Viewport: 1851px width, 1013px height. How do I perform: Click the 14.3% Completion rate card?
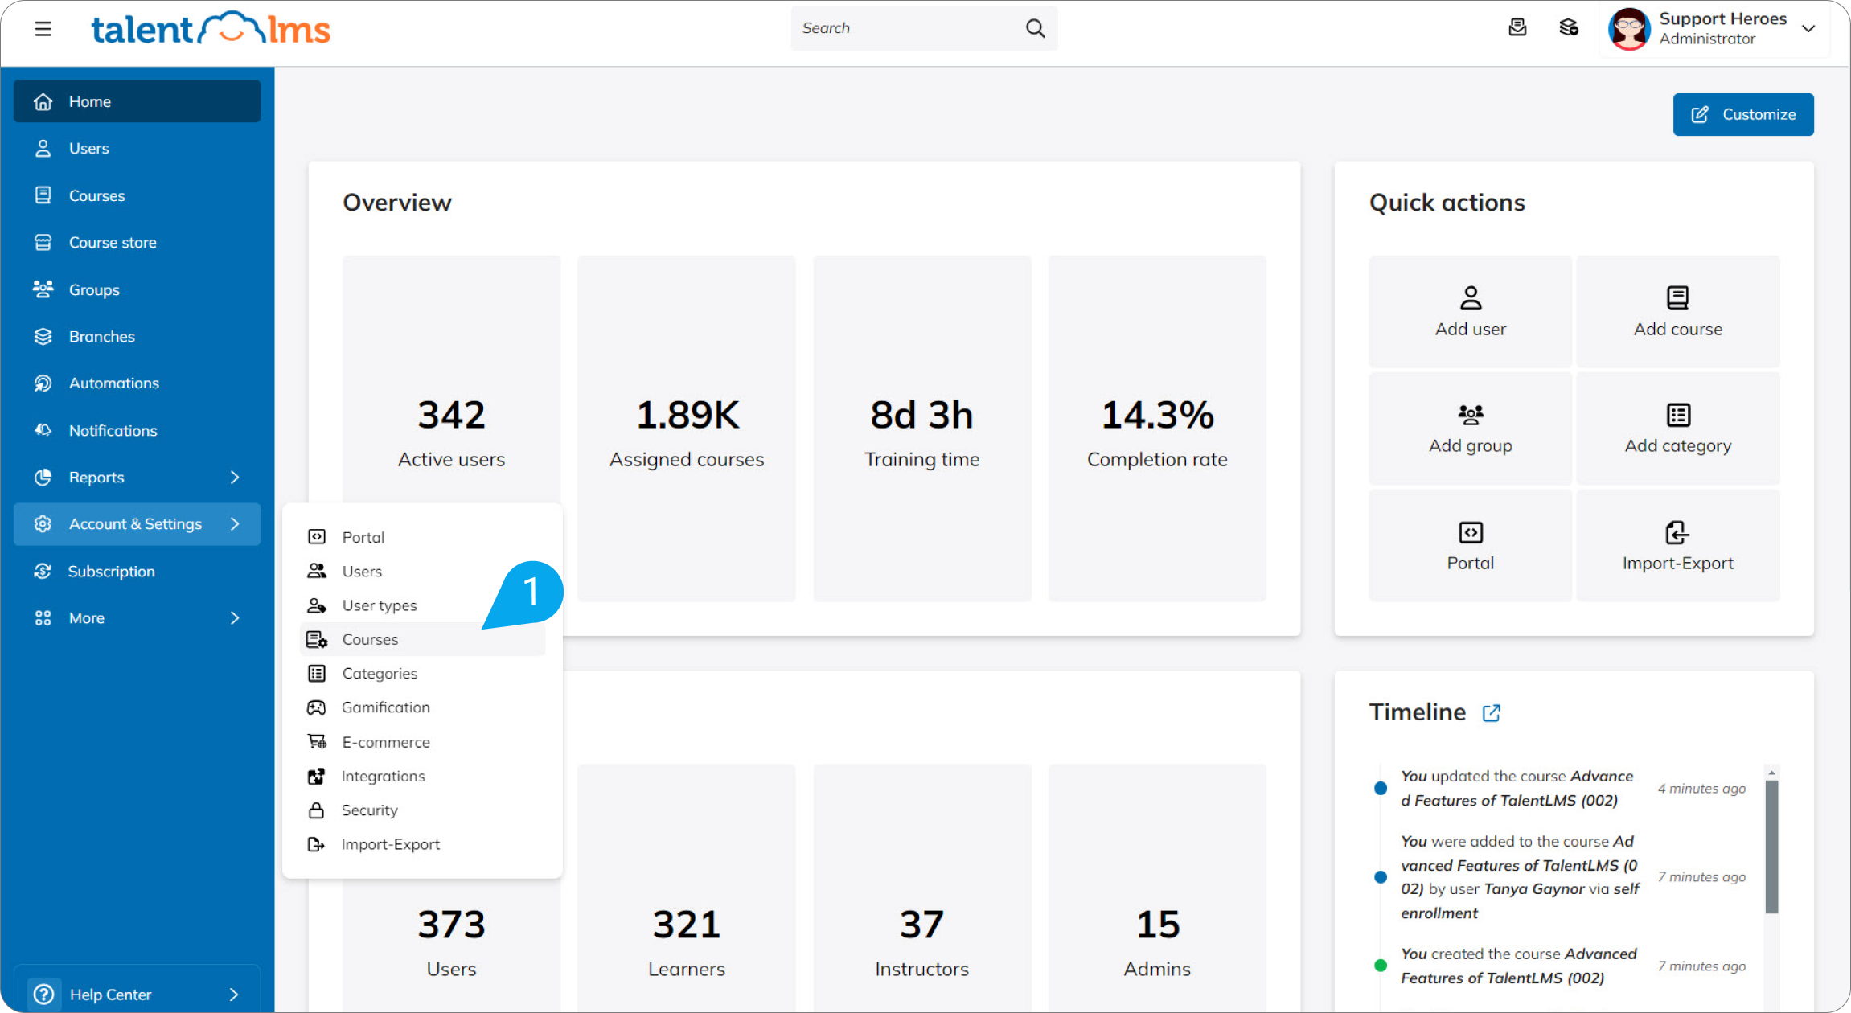[x=1157, y=428]
